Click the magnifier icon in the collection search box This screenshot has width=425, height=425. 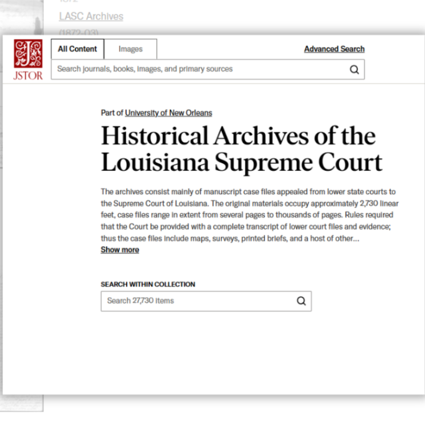click(301, 301)
